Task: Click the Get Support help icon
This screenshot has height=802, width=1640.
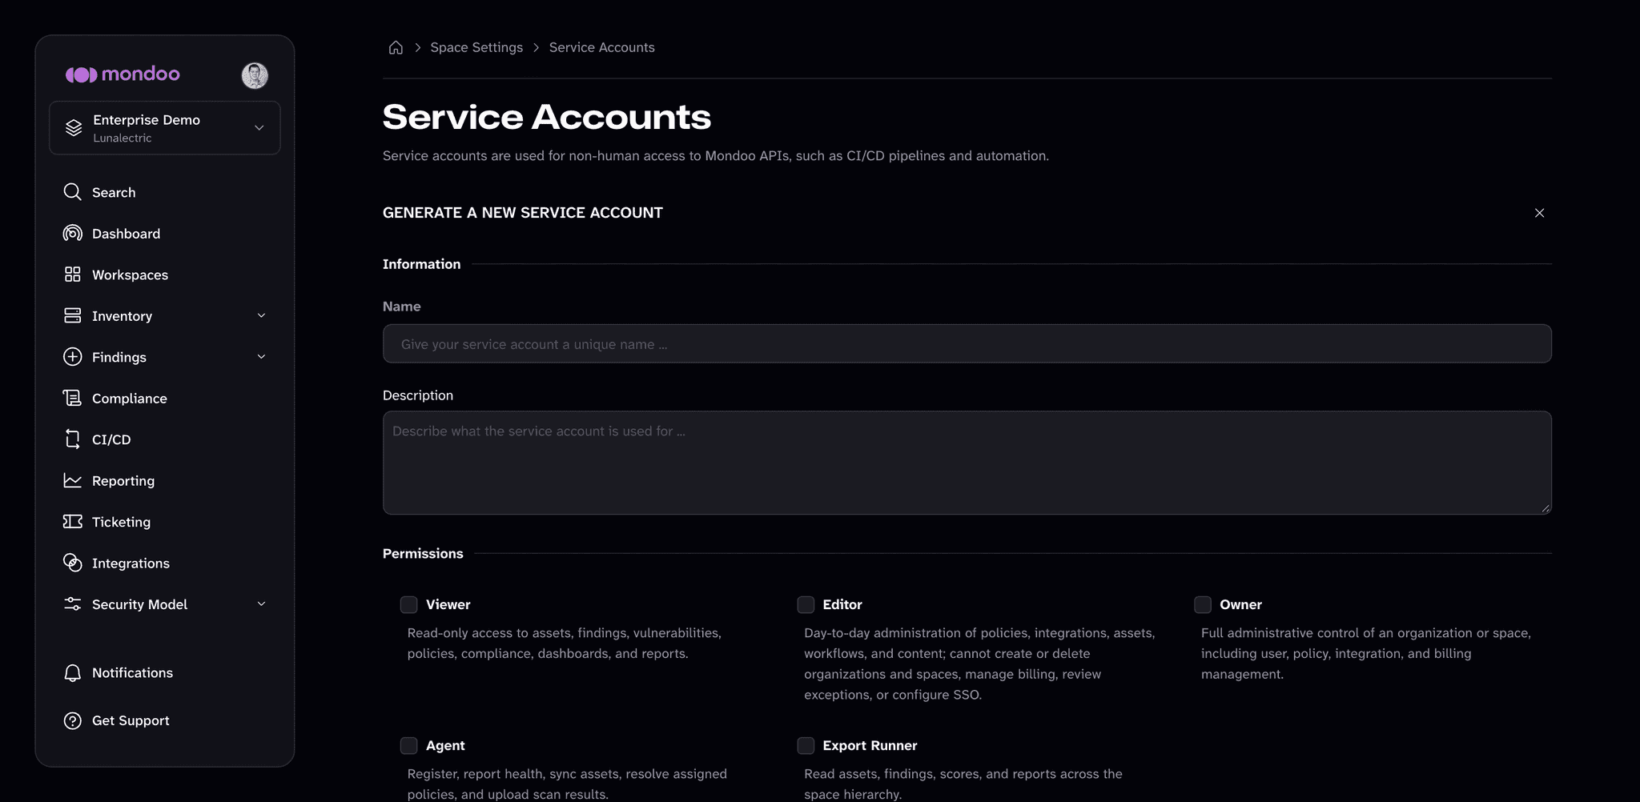Action: [x=72, y=720]
